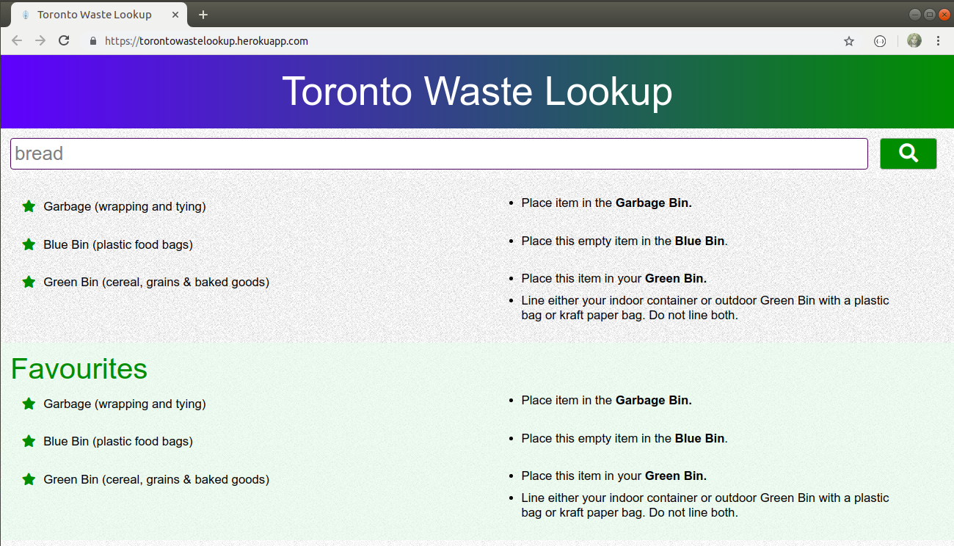This screenshot has width=954, height=546.
Task: Click the profile avatar icon
Action: (x=914, y=40)
